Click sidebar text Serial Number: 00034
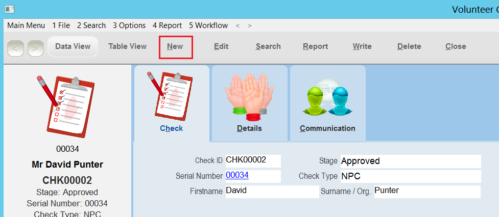Image resolution: width=499 pixels, height=217 pixels. click(x=67, y=203)
